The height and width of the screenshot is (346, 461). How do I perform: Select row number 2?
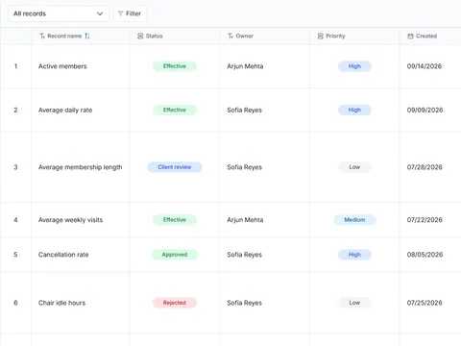click(15, 111)
